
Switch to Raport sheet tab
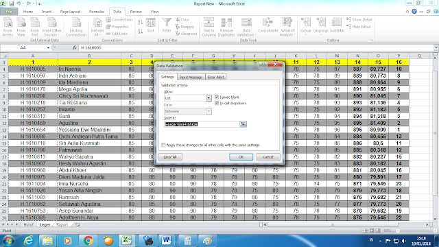pos(62,224)
